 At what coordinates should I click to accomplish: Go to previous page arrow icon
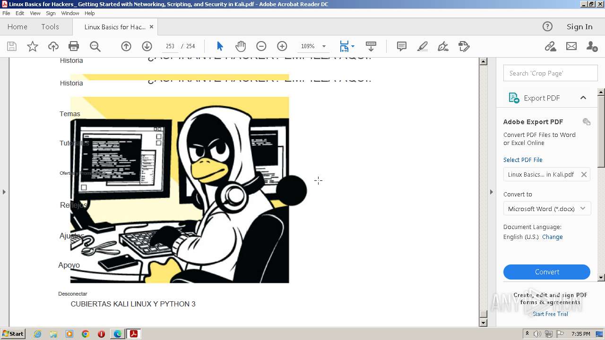pyautogui.click(x=126, y=46)
